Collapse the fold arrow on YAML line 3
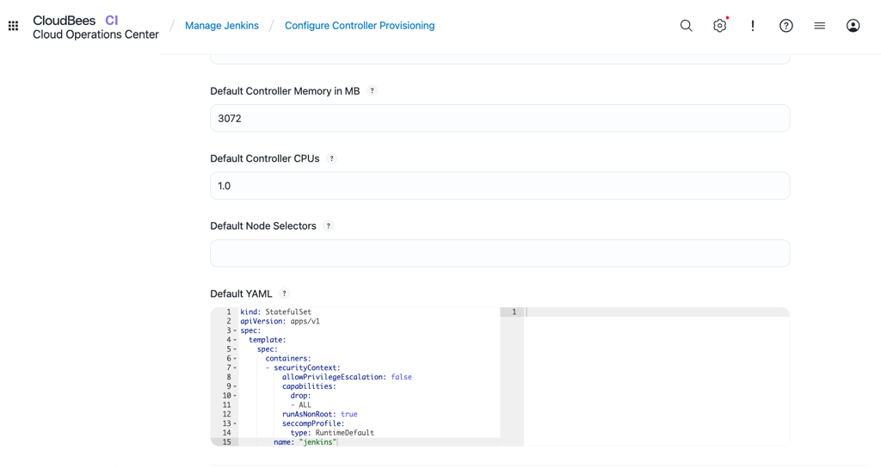 pyautogui.click(x=235, y=330)
